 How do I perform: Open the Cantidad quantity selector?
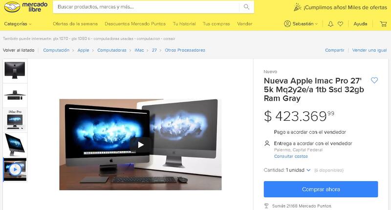pos(298,170)
